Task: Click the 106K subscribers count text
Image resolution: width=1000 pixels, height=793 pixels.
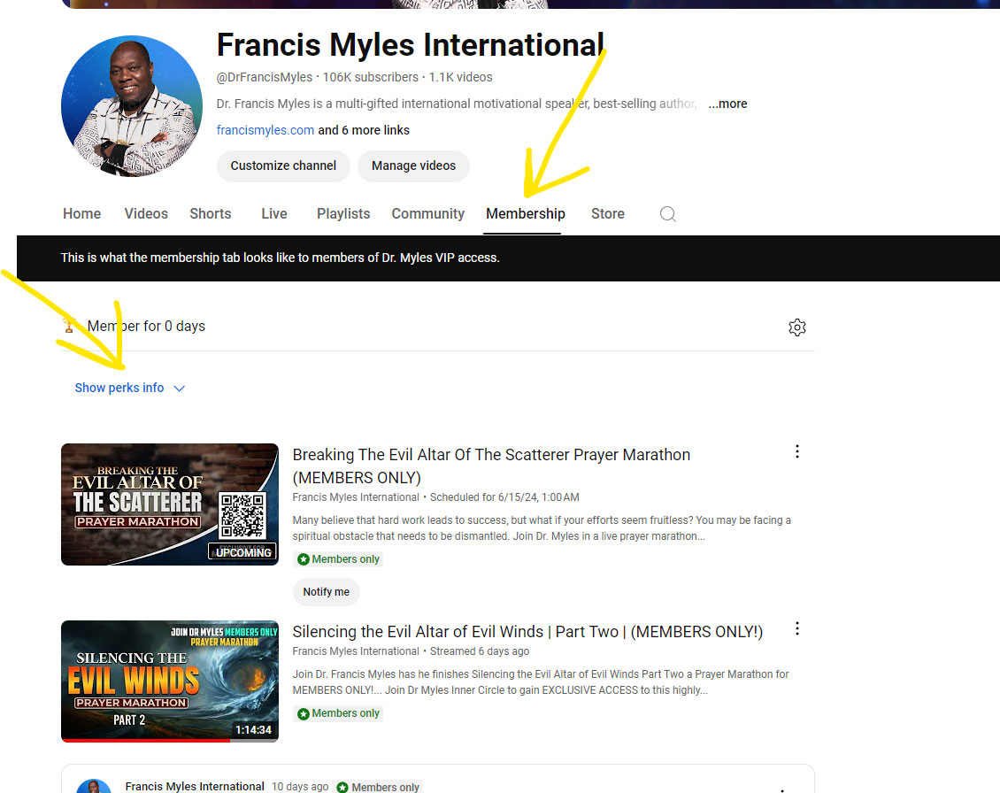Action: (x=371, y=77)
